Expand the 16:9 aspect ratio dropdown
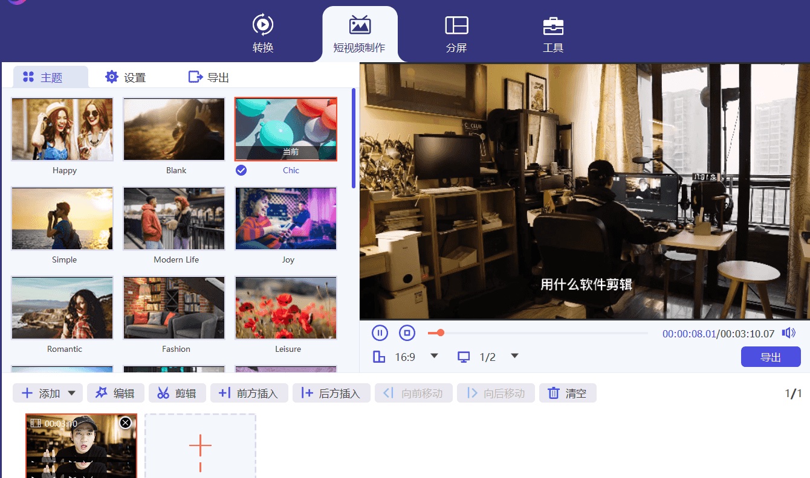Viewport: 810px width, 478px height. [x=434, y=357]
